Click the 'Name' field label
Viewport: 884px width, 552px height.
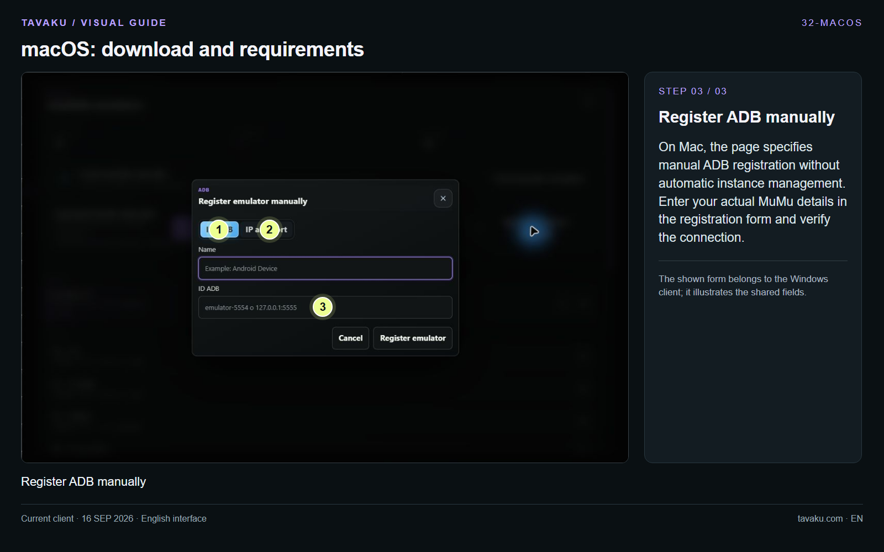(x=207, y=250)
